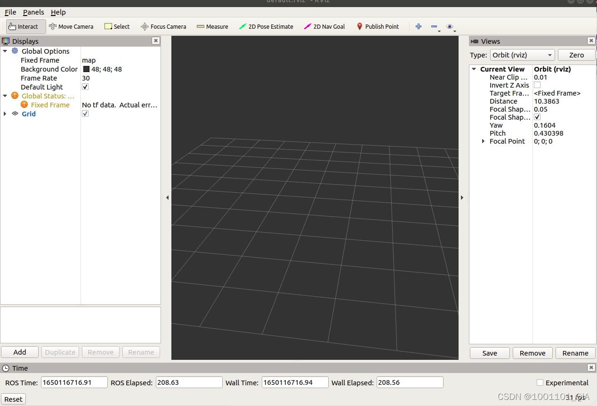Open the Help menu

point(58,12)
